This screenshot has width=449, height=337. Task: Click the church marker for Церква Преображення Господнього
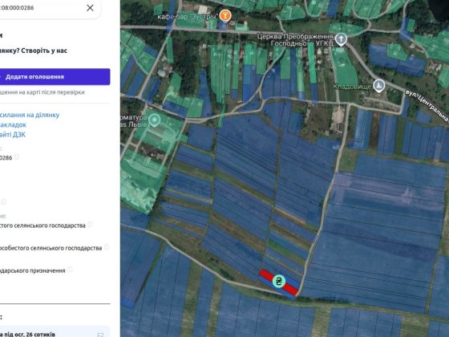pos(341,39)
